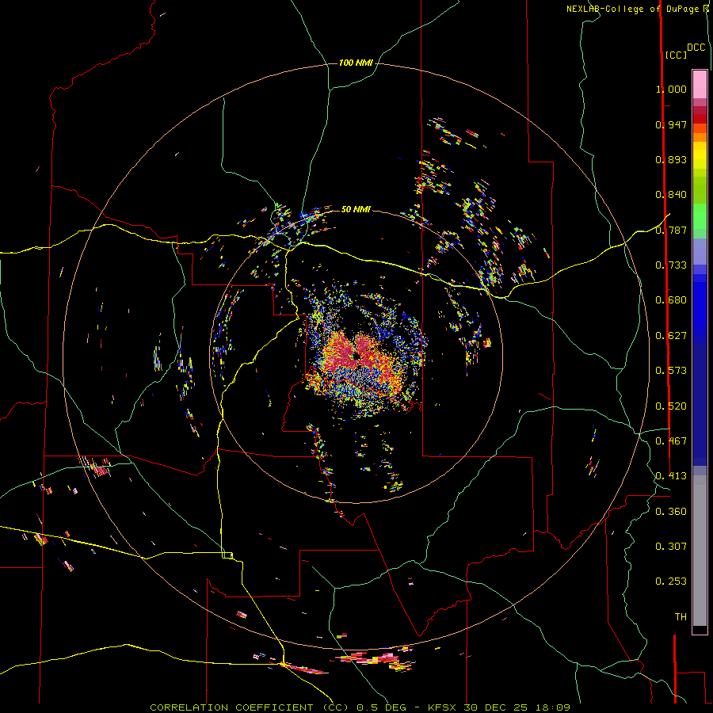The image size is (713, 713).
Task: Click the 0.5 DEG elevation text in the caption
Action: coord(382,707)
